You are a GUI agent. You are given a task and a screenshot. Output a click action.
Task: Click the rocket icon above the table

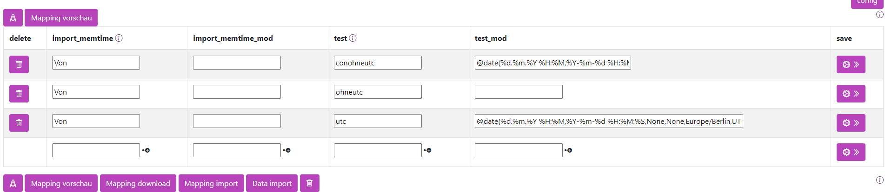click(x=13, y=18)
